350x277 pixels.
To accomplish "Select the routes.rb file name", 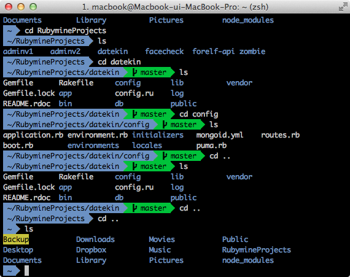I will 281,135.
